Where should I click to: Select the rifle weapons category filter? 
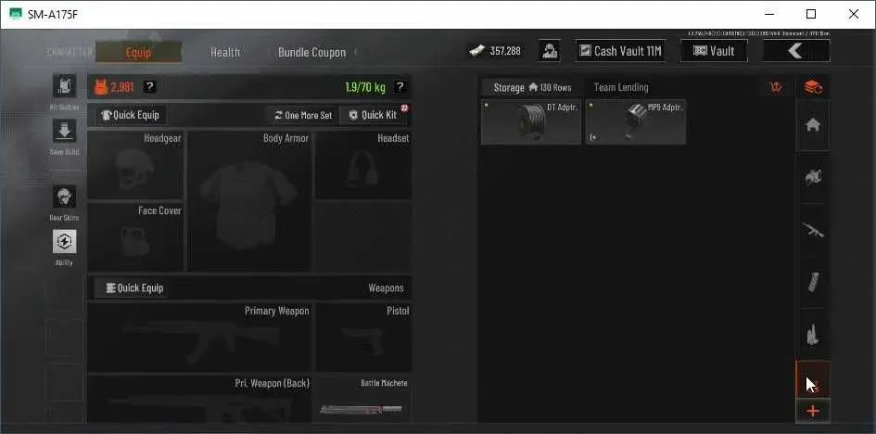(x=813, y=230)
